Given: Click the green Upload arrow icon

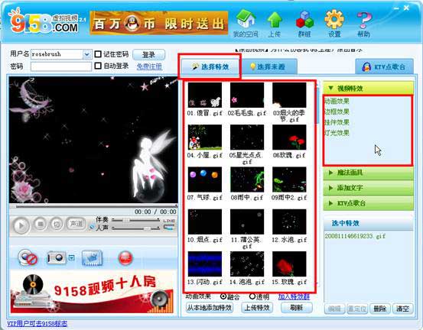Looking at the screenshot, I should click(275, 20).
